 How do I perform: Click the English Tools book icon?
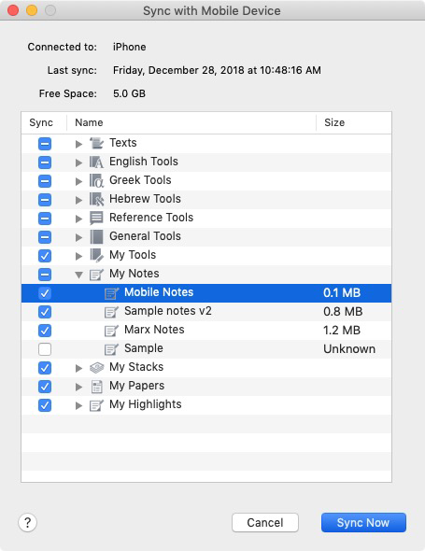(x=96, y=162)
